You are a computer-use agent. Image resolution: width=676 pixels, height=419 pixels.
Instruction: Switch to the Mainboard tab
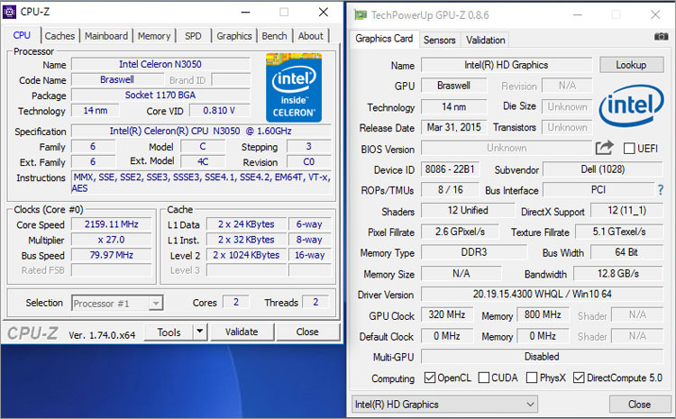(106, 36)
